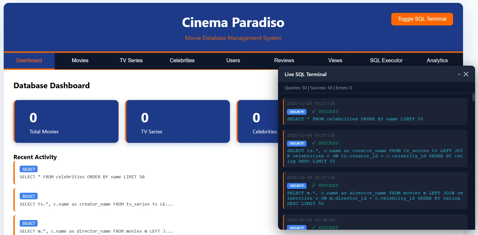The image size is (478, 235).
Task: Open the SQL Executor tab
Action: 386,61
